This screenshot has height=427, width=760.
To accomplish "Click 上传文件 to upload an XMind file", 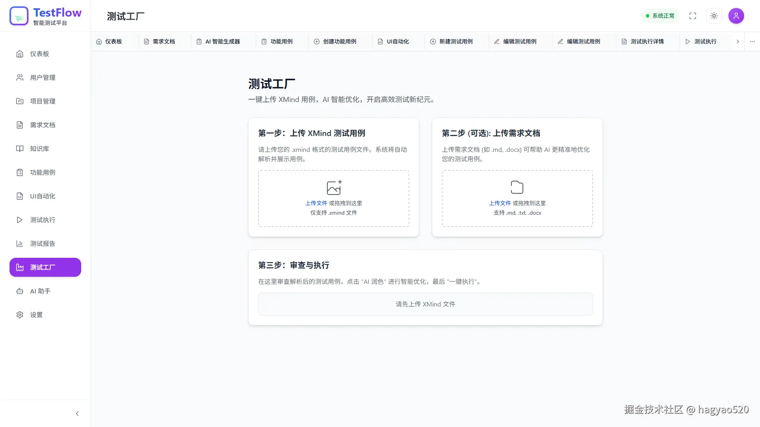I will tap(316, 203).
